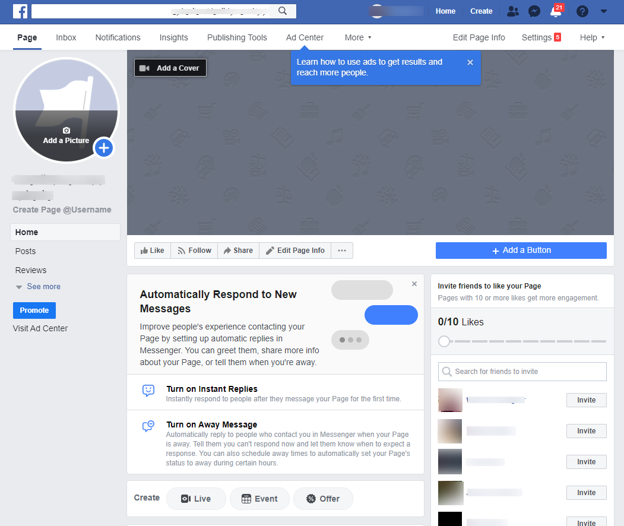The height and width of the screenshot is (526, 624).
Task: Open the Friend Requests icon
Action: [513, 11]
